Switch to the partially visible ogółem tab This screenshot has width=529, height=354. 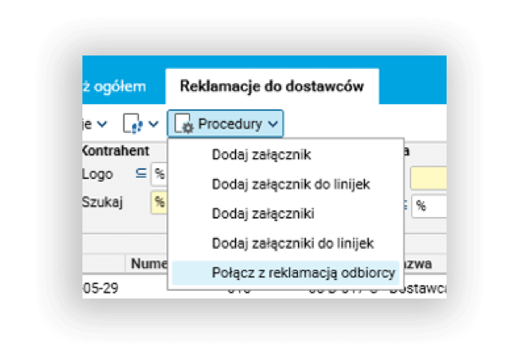coord(114,87)
